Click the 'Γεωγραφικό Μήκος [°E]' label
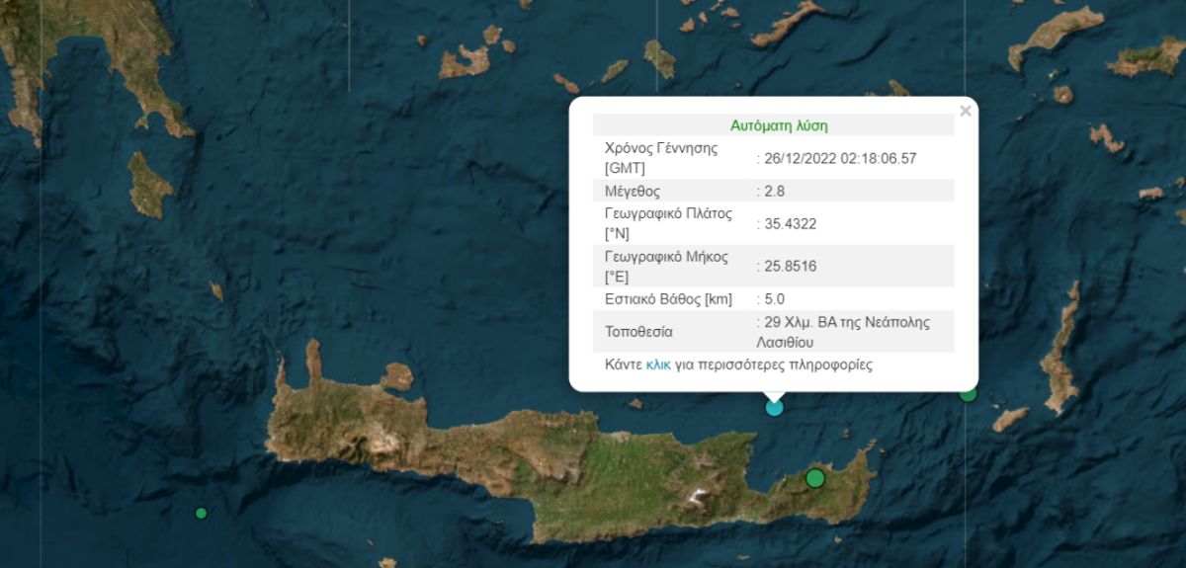Screen dimensions: 1186x568 point(666,266)
